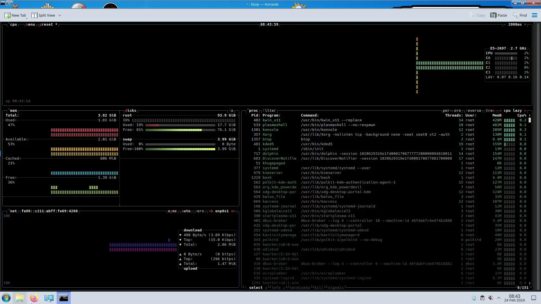Cycle the btop preset option
This screenshot has height=304, width=541.
(46, 24)
